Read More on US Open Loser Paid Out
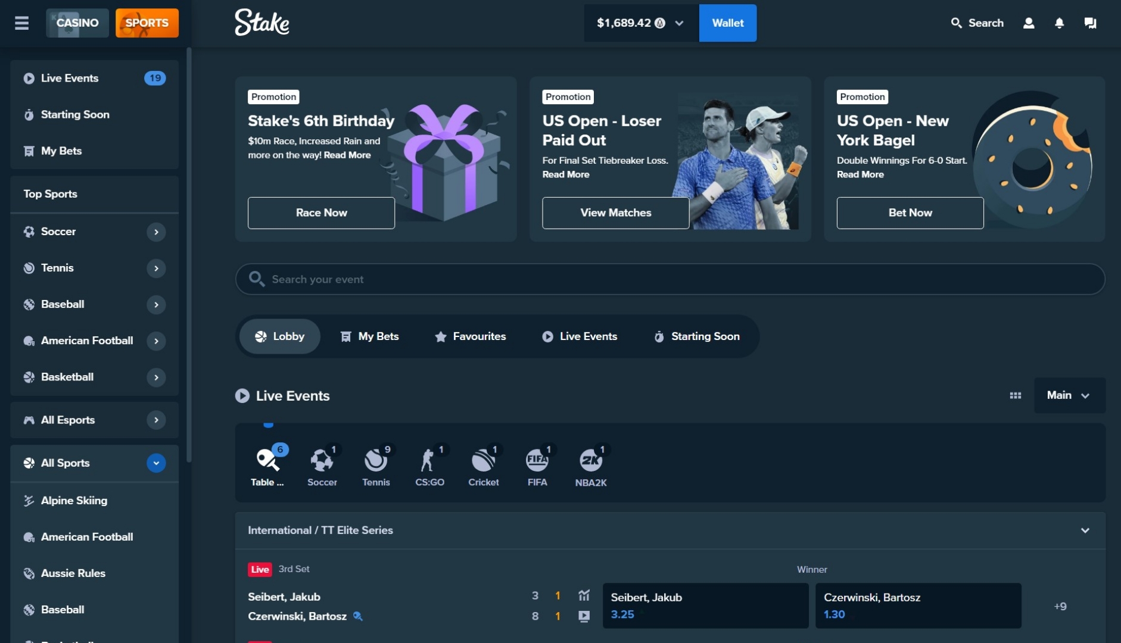Image resolution: width=1121 pixels, height=643 pixels. click(566, 175)
